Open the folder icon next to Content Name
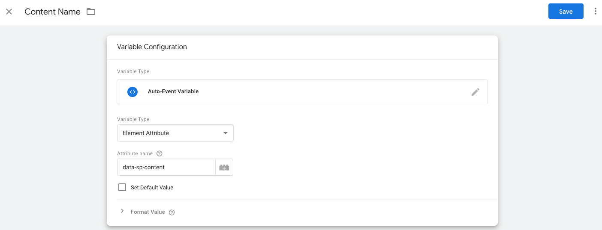This screenshot has height=230, width=602. [x=91, y=12]
